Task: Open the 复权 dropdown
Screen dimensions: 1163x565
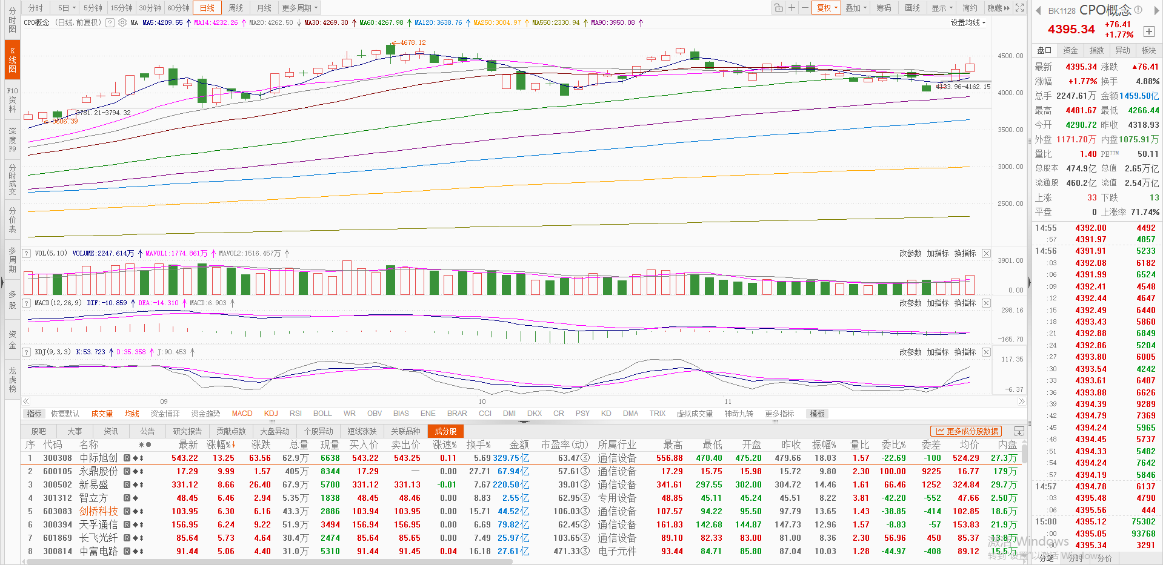Action: [827, 8]
